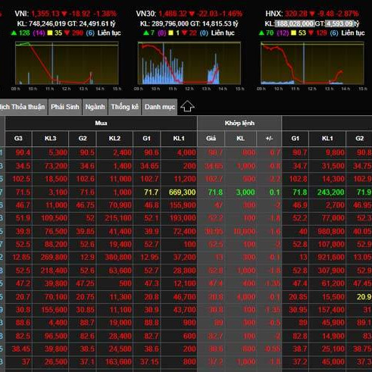Click the VN30 index chart
The image size is (372, 372).
pos(189,63)
